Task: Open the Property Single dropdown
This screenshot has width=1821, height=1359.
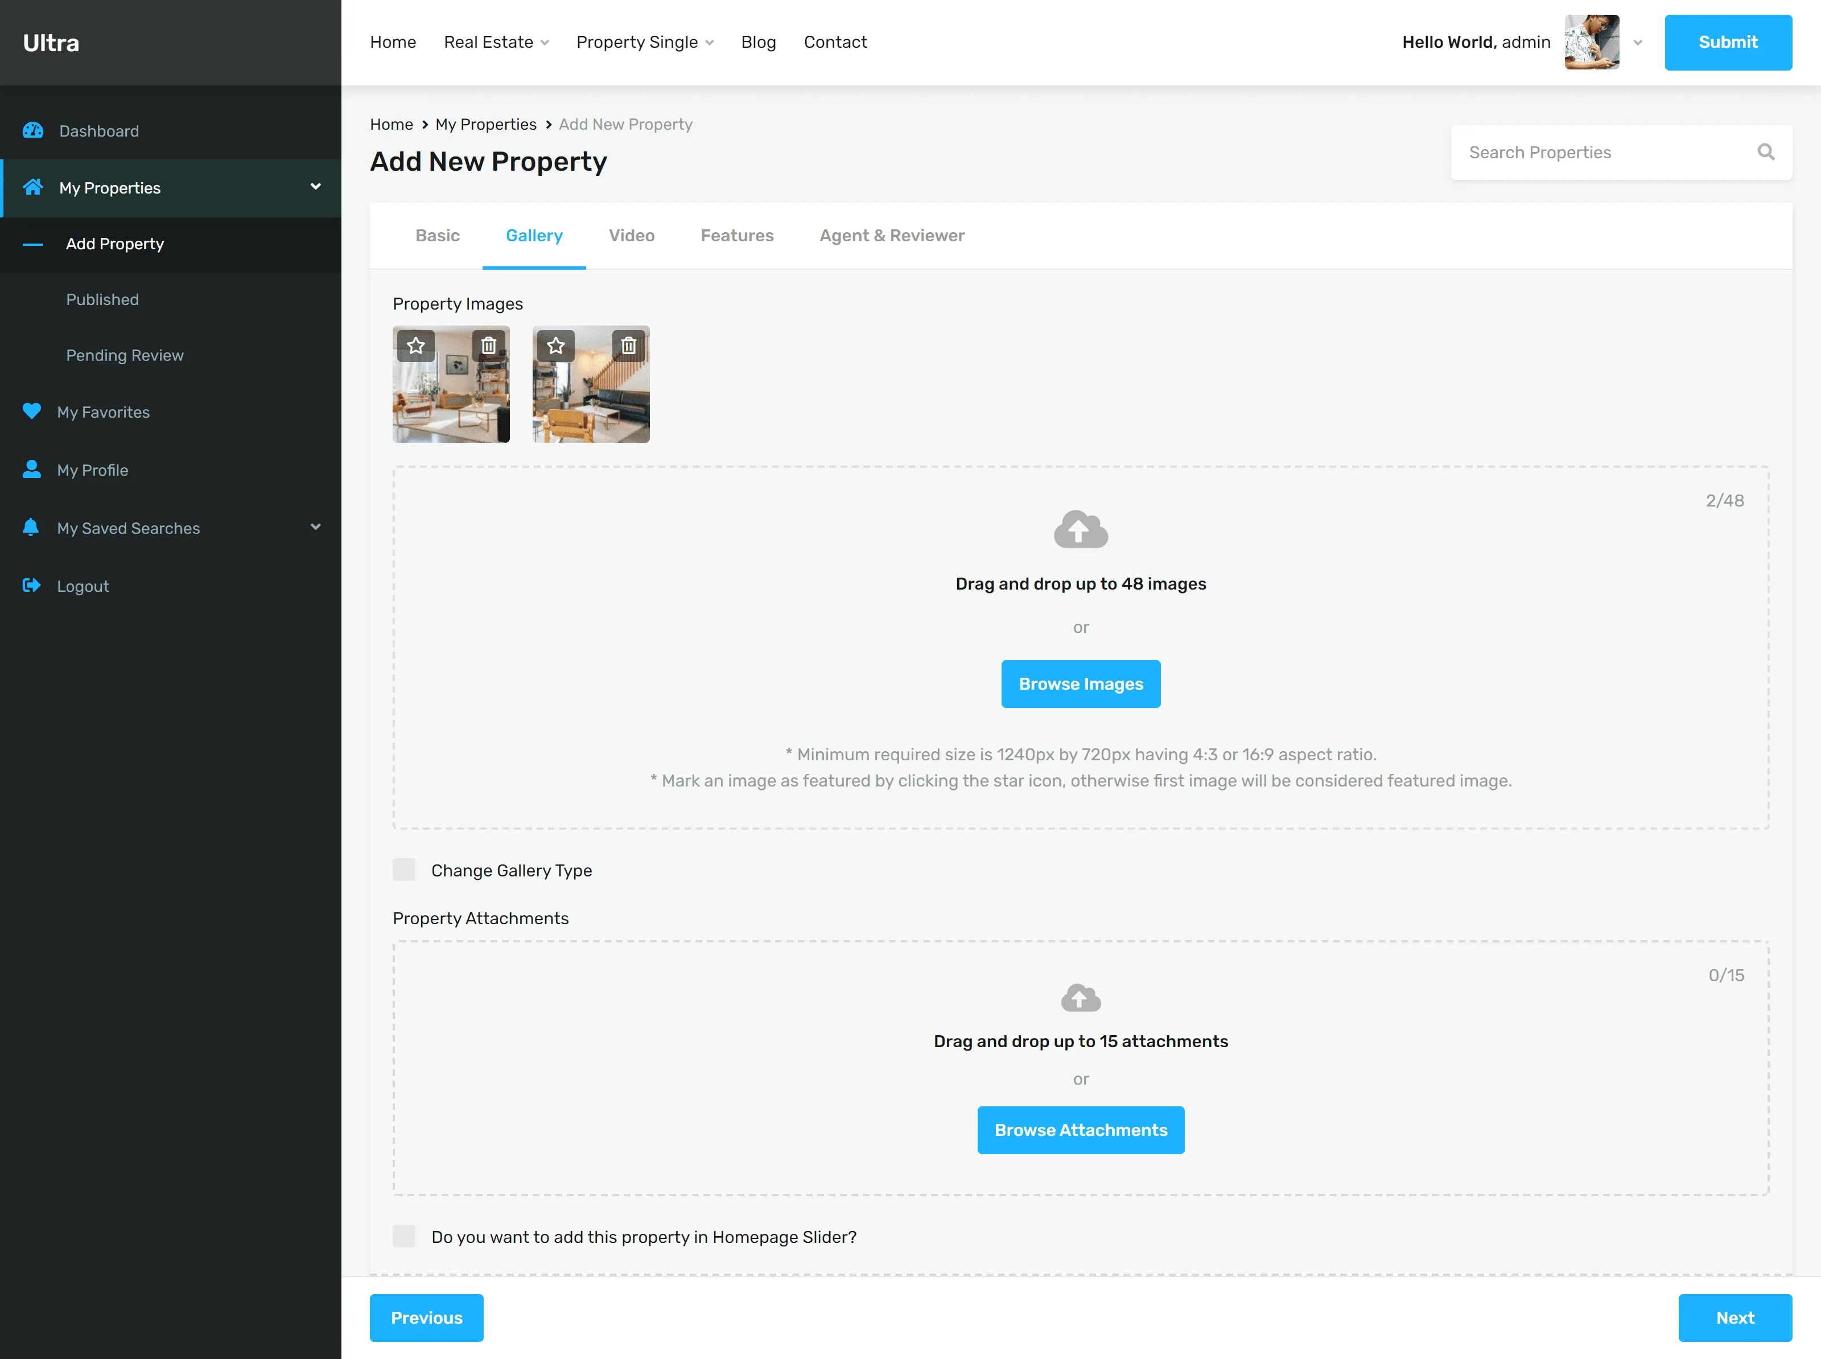Action: tap(645, 42)
